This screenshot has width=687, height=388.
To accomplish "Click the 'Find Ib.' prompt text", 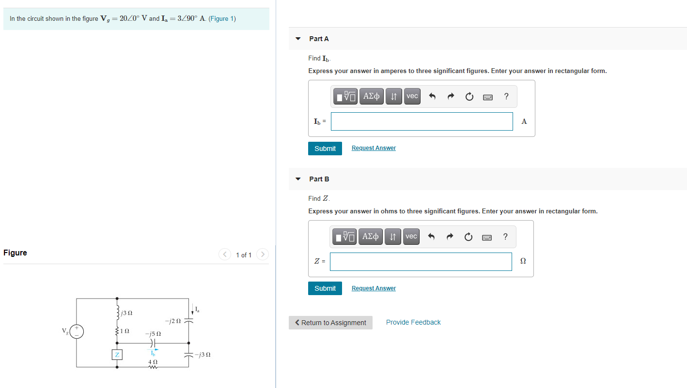I will coord(319,59).
